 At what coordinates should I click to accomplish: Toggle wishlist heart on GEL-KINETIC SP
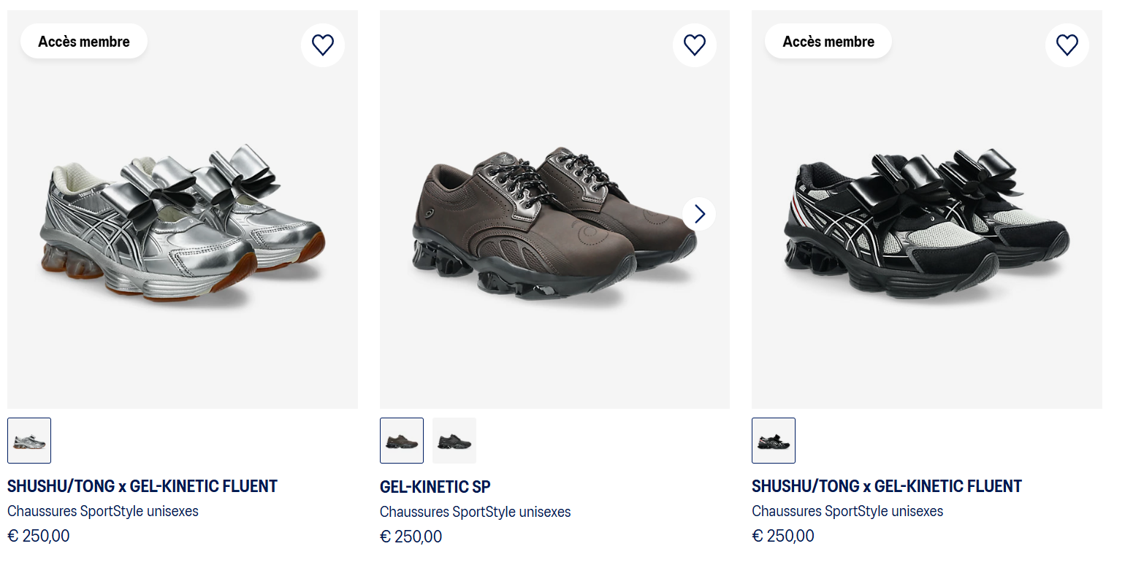point(694,45)
